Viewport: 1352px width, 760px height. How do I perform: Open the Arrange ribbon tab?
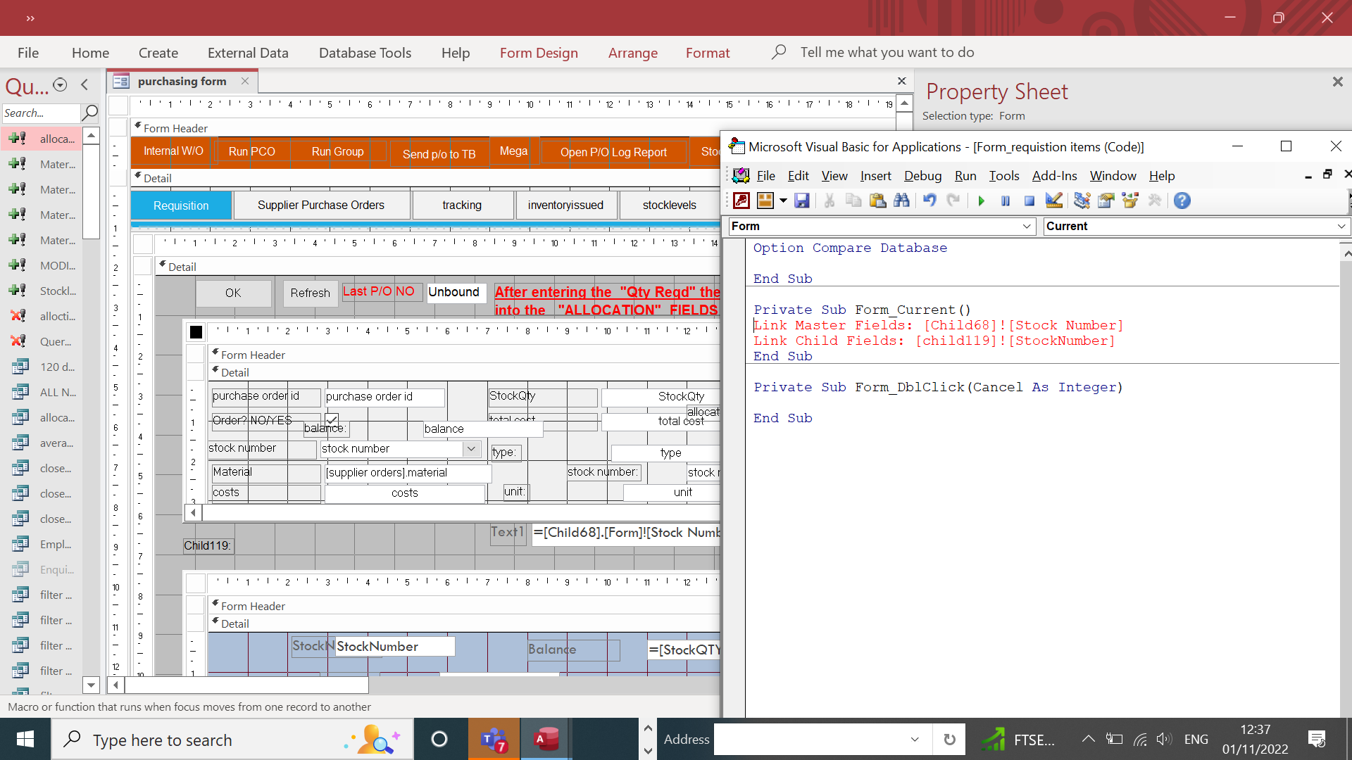(632, 53)
